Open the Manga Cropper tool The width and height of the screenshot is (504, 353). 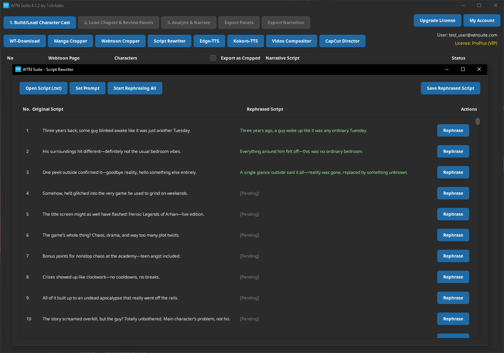(x=70, y=41)
